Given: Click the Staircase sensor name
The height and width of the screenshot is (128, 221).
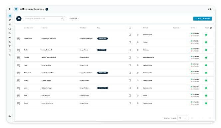Looking at the screenshot, I should click(x=146, y=50).
